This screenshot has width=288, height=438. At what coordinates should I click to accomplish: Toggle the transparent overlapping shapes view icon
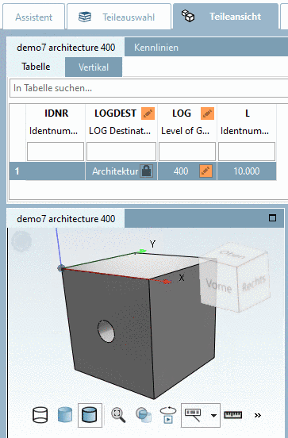(144, 415)
